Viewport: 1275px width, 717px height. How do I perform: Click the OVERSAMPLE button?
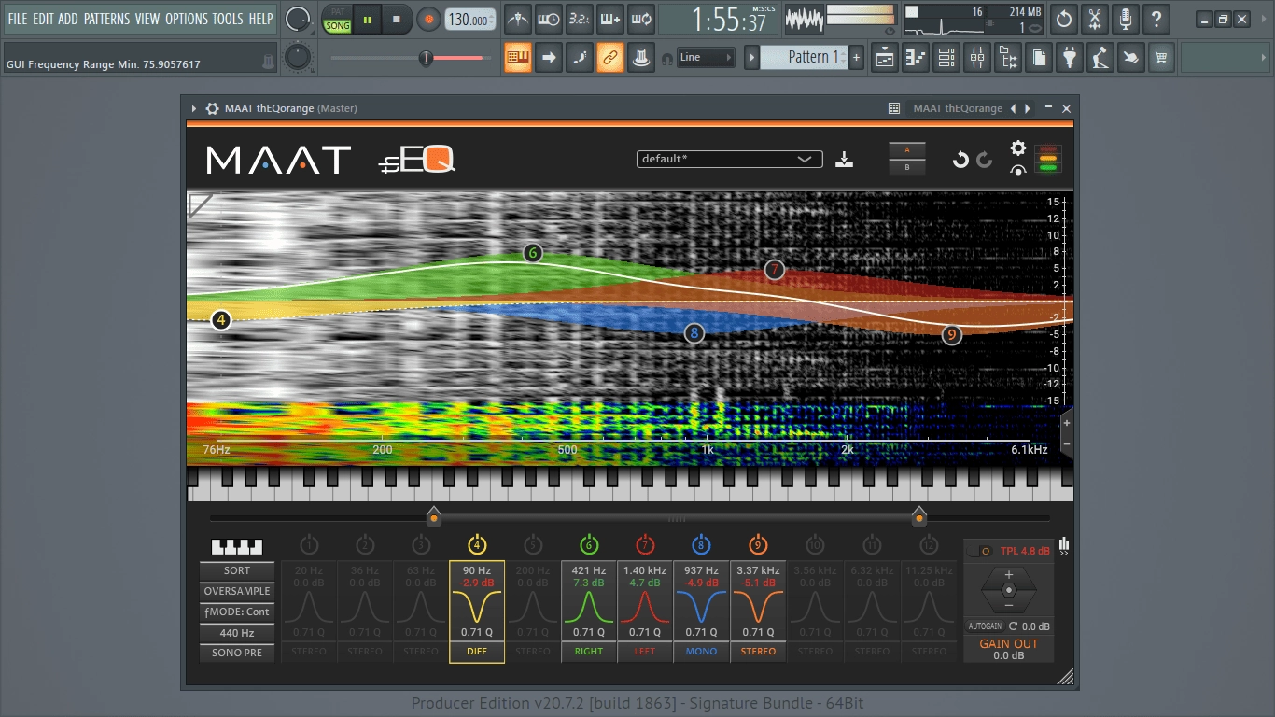[237, 591]
